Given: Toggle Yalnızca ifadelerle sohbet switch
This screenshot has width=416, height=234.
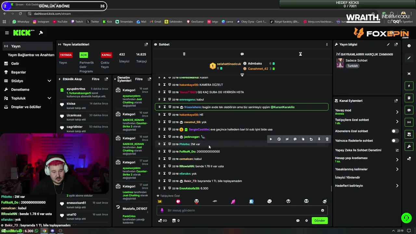Looking at the screenshot, I should (395, 141).
